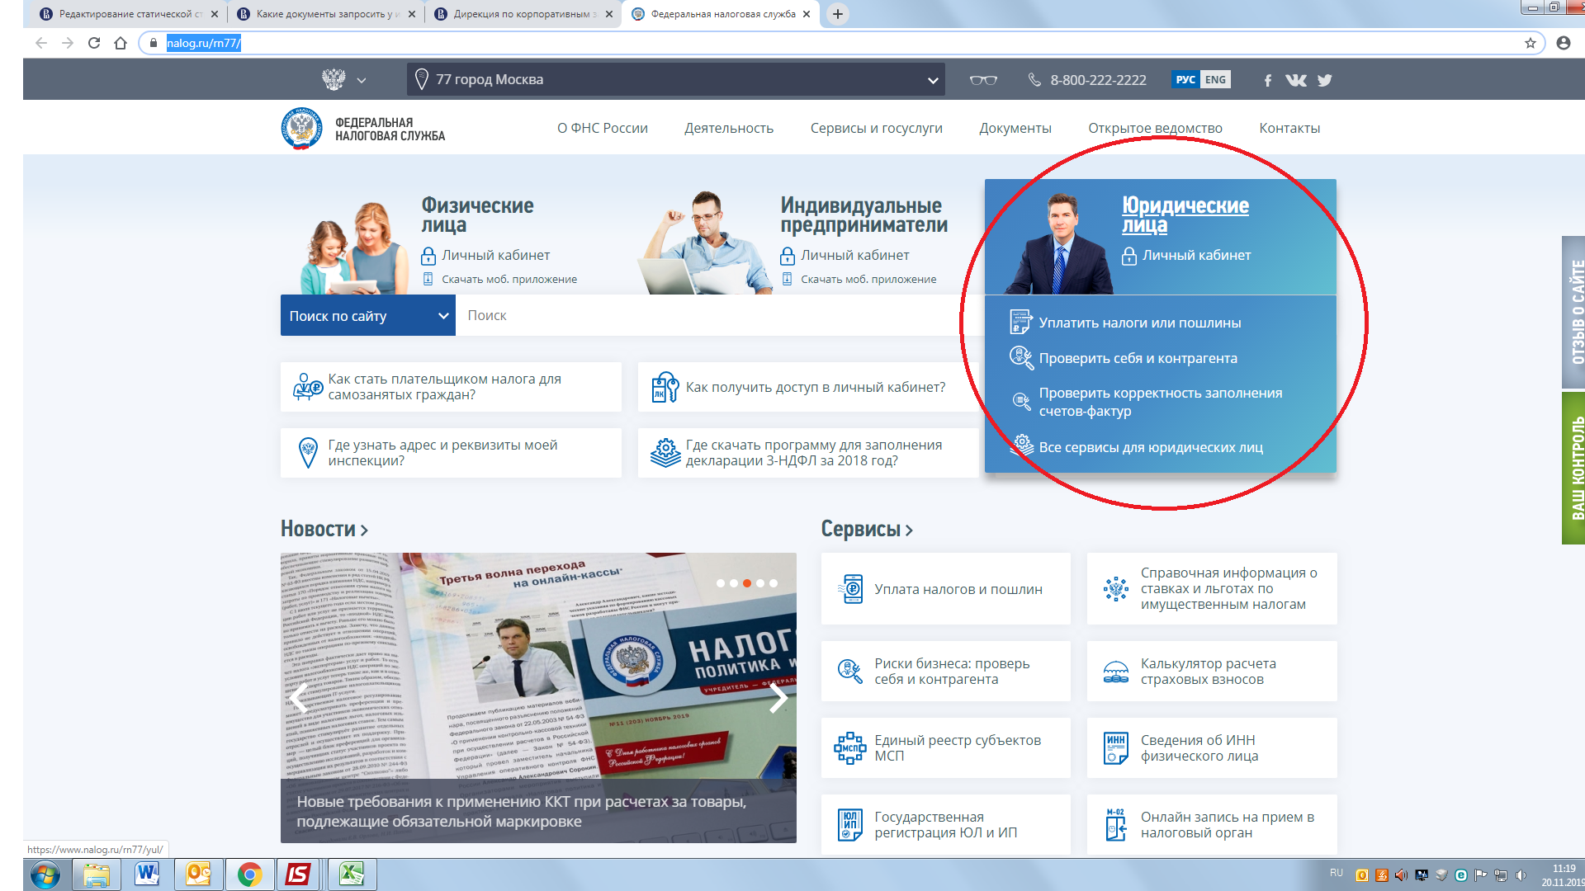Expand the chevron next to the coat of arms
The width and height of the screenshot is (1585, 891).
[361, 80]
